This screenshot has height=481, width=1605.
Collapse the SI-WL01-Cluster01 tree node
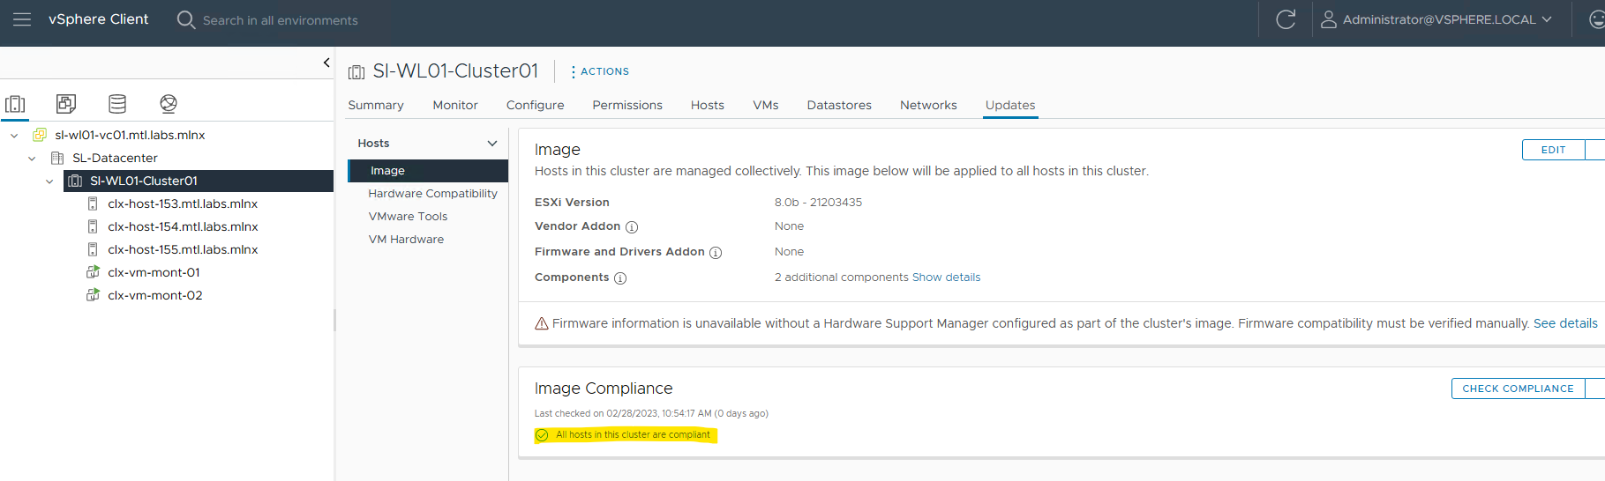49,181
